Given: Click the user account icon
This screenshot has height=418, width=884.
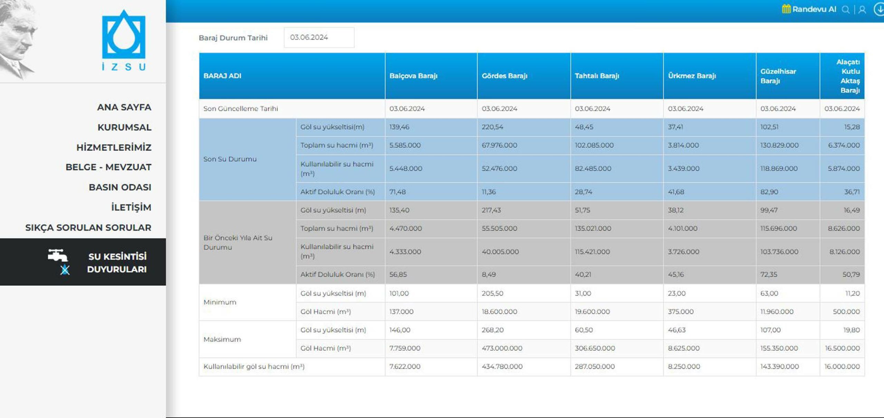Looking at the screenshot, I should (862, 10).
